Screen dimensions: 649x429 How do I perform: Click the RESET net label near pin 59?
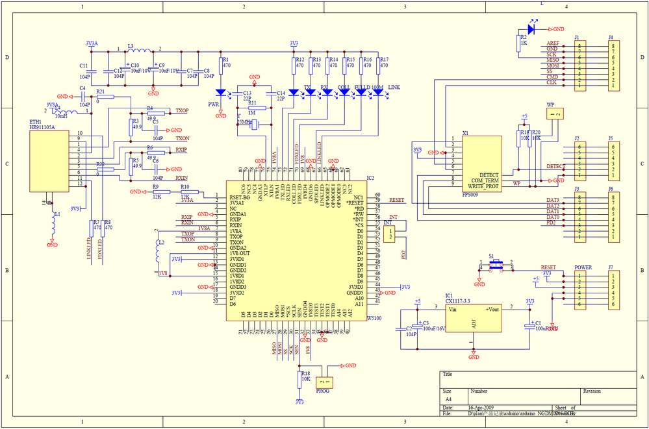[395, 200]
